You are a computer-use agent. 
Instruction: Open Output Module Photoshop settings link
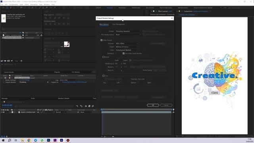23,82
